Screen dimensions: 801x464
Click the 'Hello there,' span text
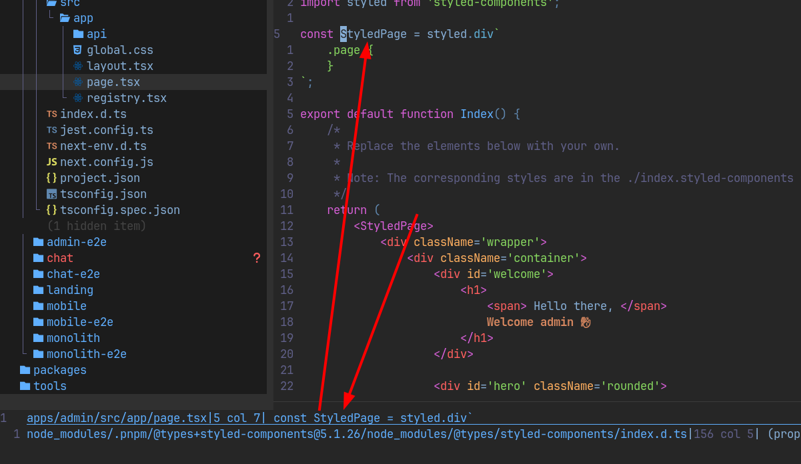[x=574, y=306]
